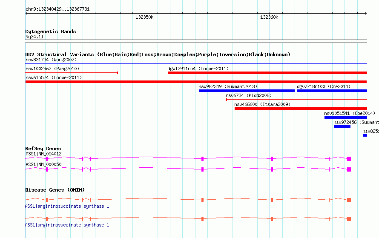379x238 pixels.
Task: Click the left arrowhead of the coordinate ruler
Action: (26, 13)
